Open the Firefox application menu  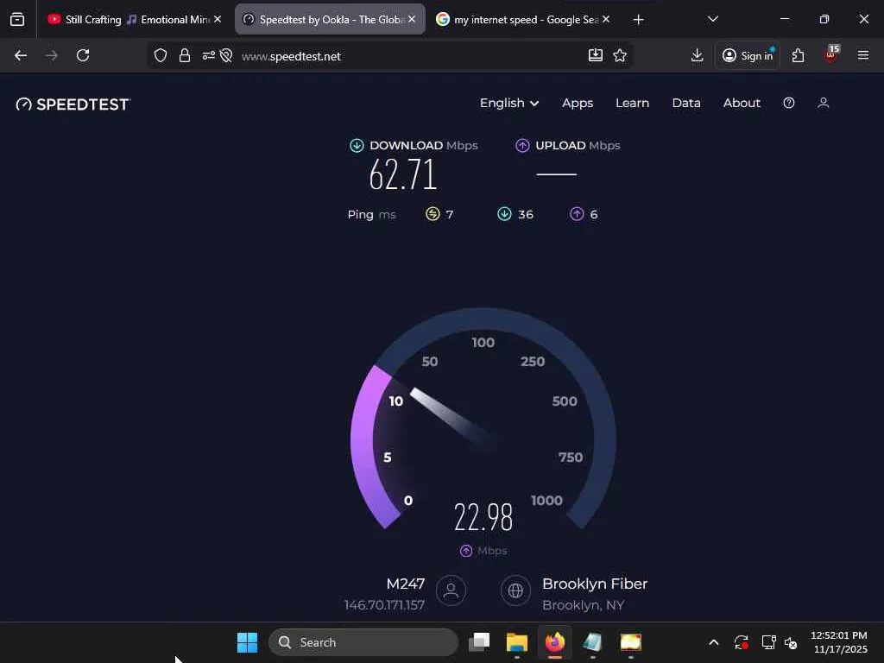863,55
